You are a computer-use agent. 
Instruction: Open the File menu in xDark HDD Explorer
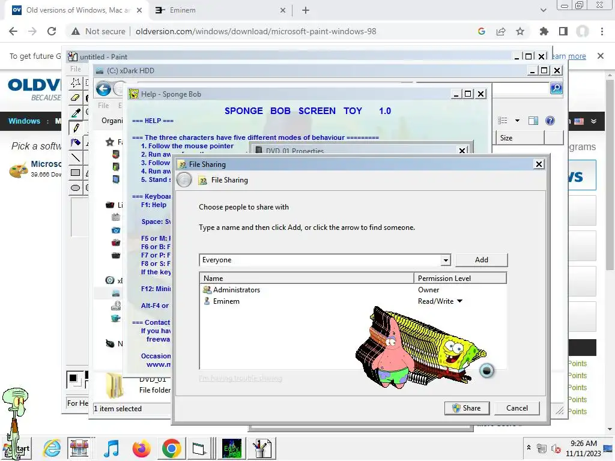click(x=103, y=106)
